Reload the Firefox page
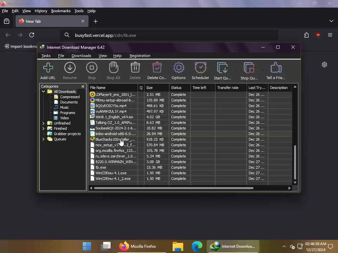 [32, 35]
